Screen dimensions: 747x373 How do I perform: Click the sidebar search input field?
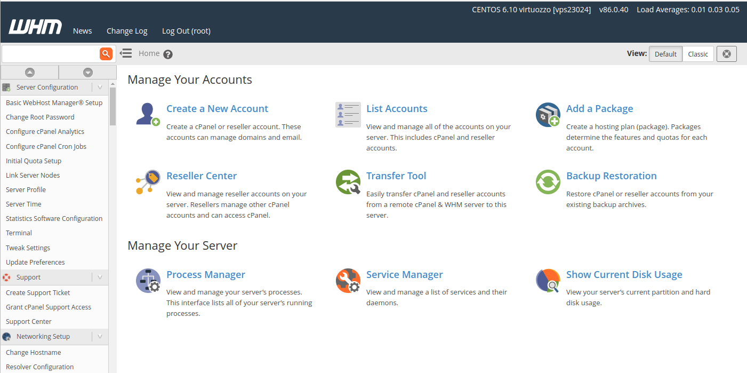51,53
